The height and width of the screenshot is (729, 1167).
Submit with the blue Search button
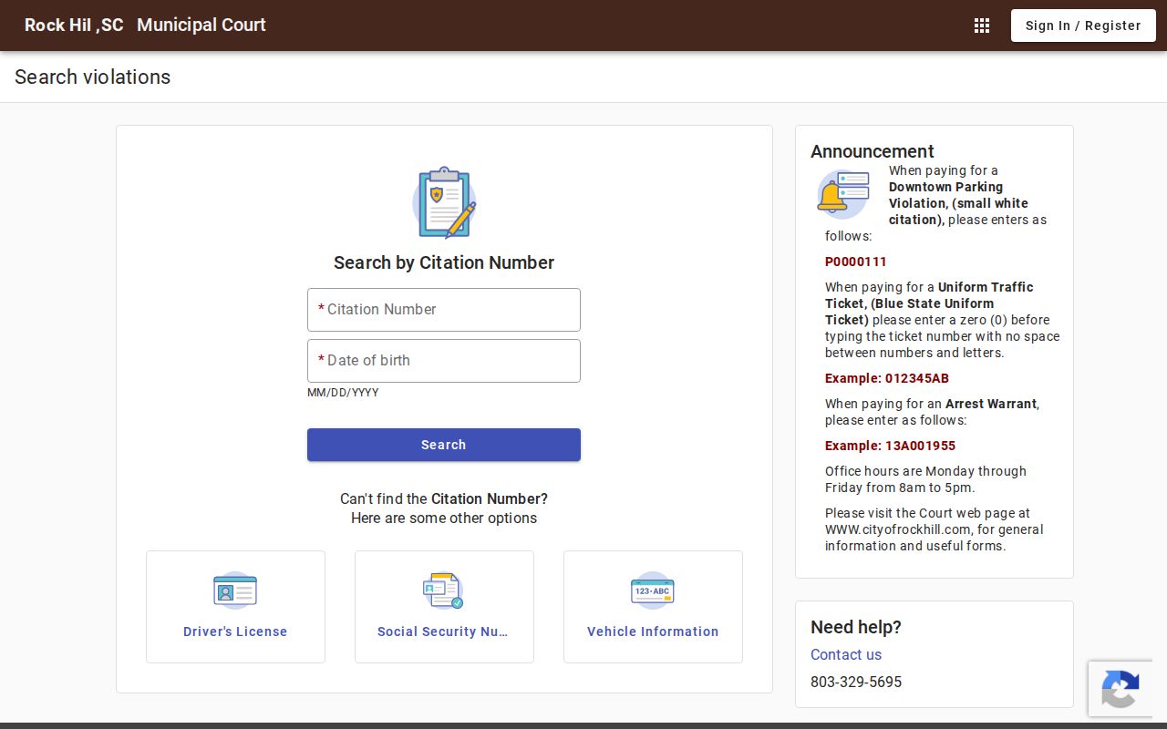point(444,445)
